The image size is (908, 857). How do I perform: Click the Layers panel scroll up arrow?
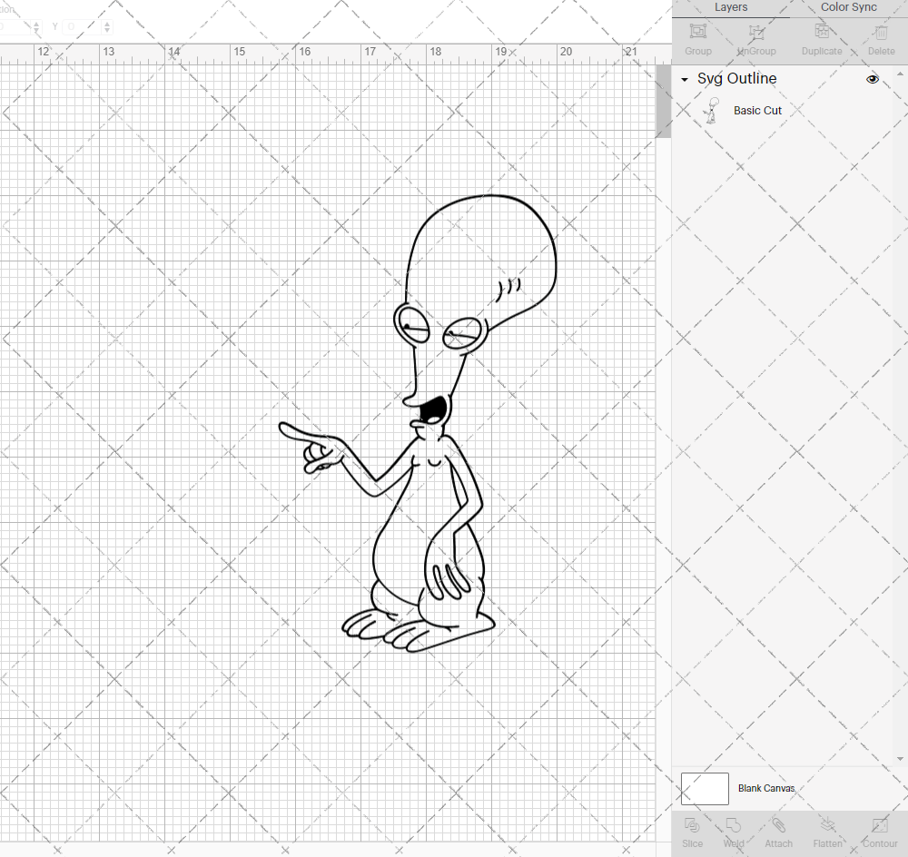click(x=899, y=74)
